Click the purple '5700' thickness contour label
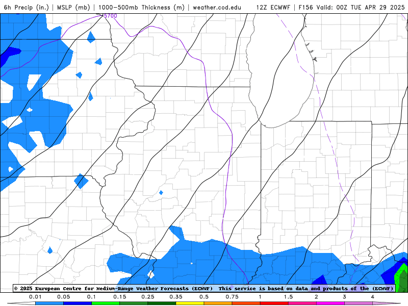Screen dimensions: 408x306 pyautogui.click(x=111, y=16)
